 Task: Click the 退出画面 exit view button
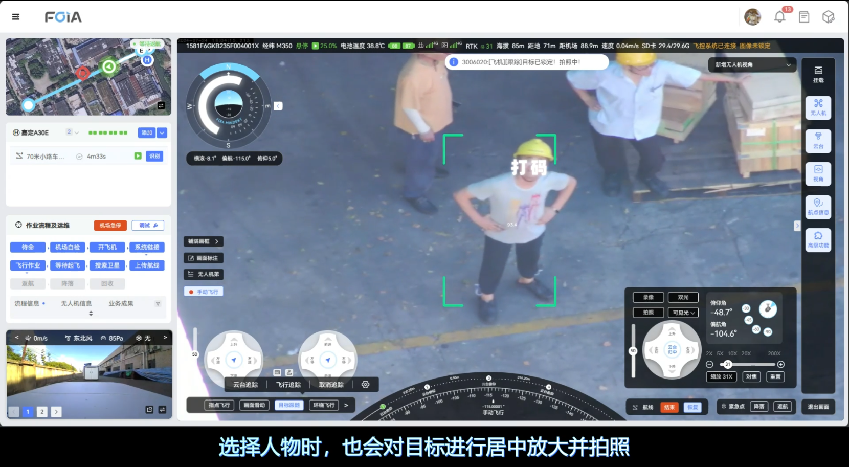818,407
